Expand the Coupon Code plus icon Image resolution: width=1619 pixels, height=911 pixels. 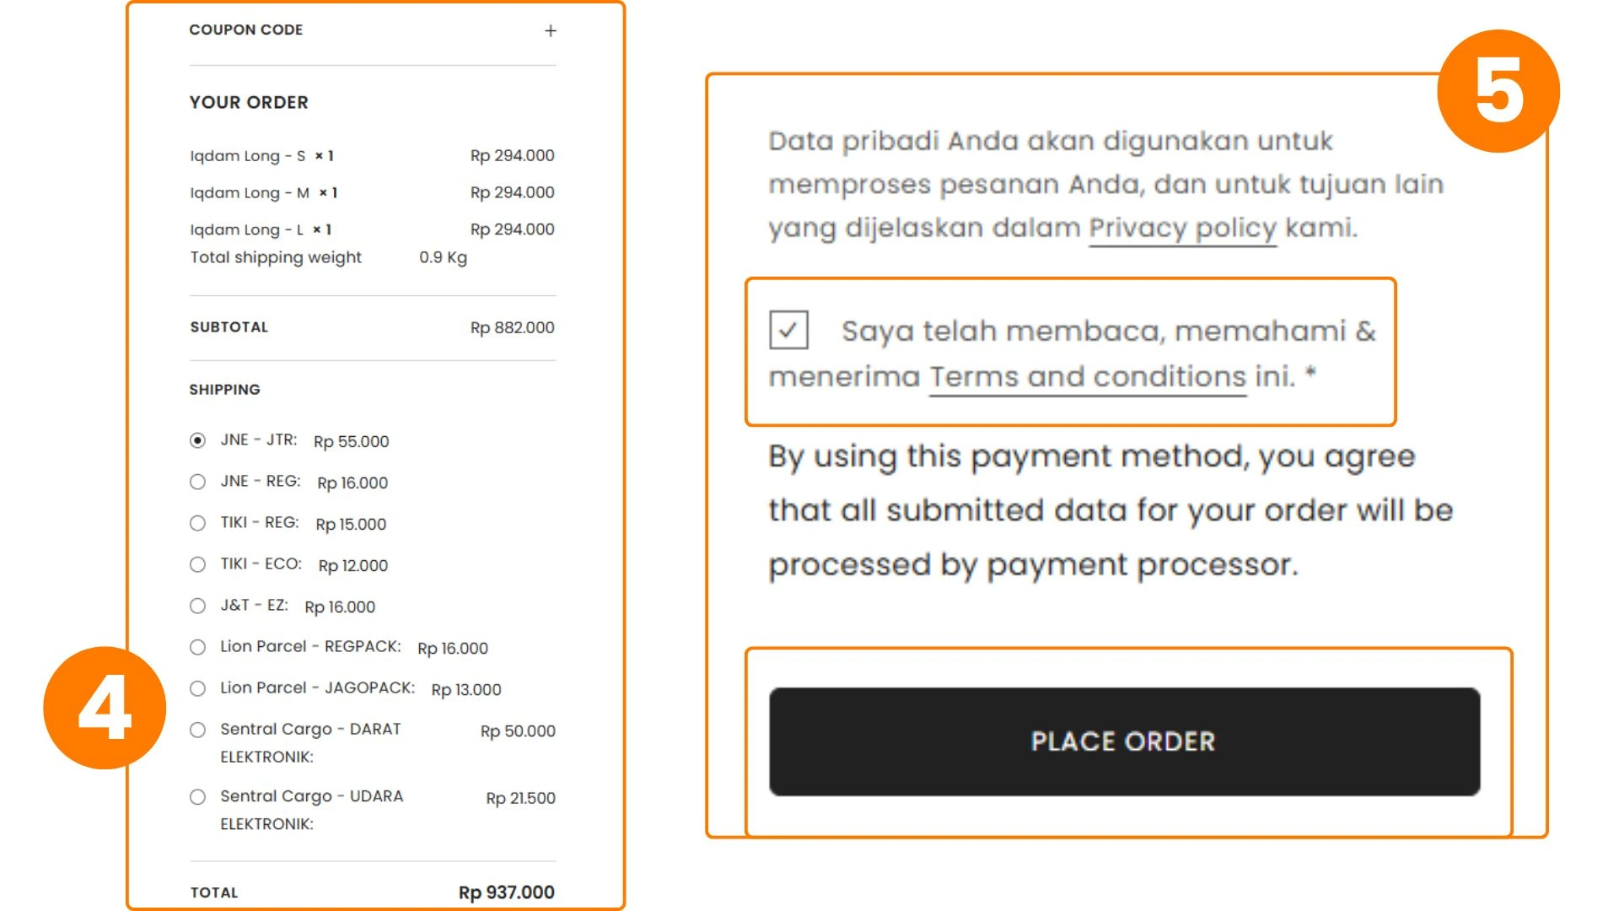(551, 31)
